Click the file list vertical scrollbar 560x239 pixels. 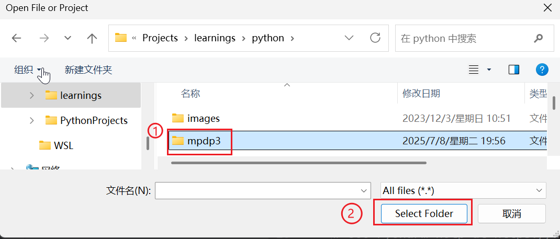pos(554,103)
